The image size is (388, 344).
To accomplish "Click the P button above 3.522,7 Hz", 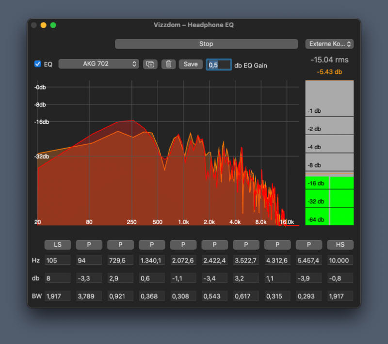I will coord(246,244).
